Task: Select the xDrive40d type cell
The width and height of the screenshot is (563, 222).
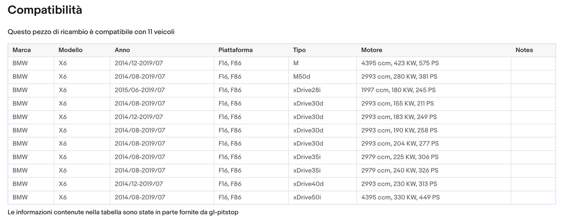Action: 308,184
